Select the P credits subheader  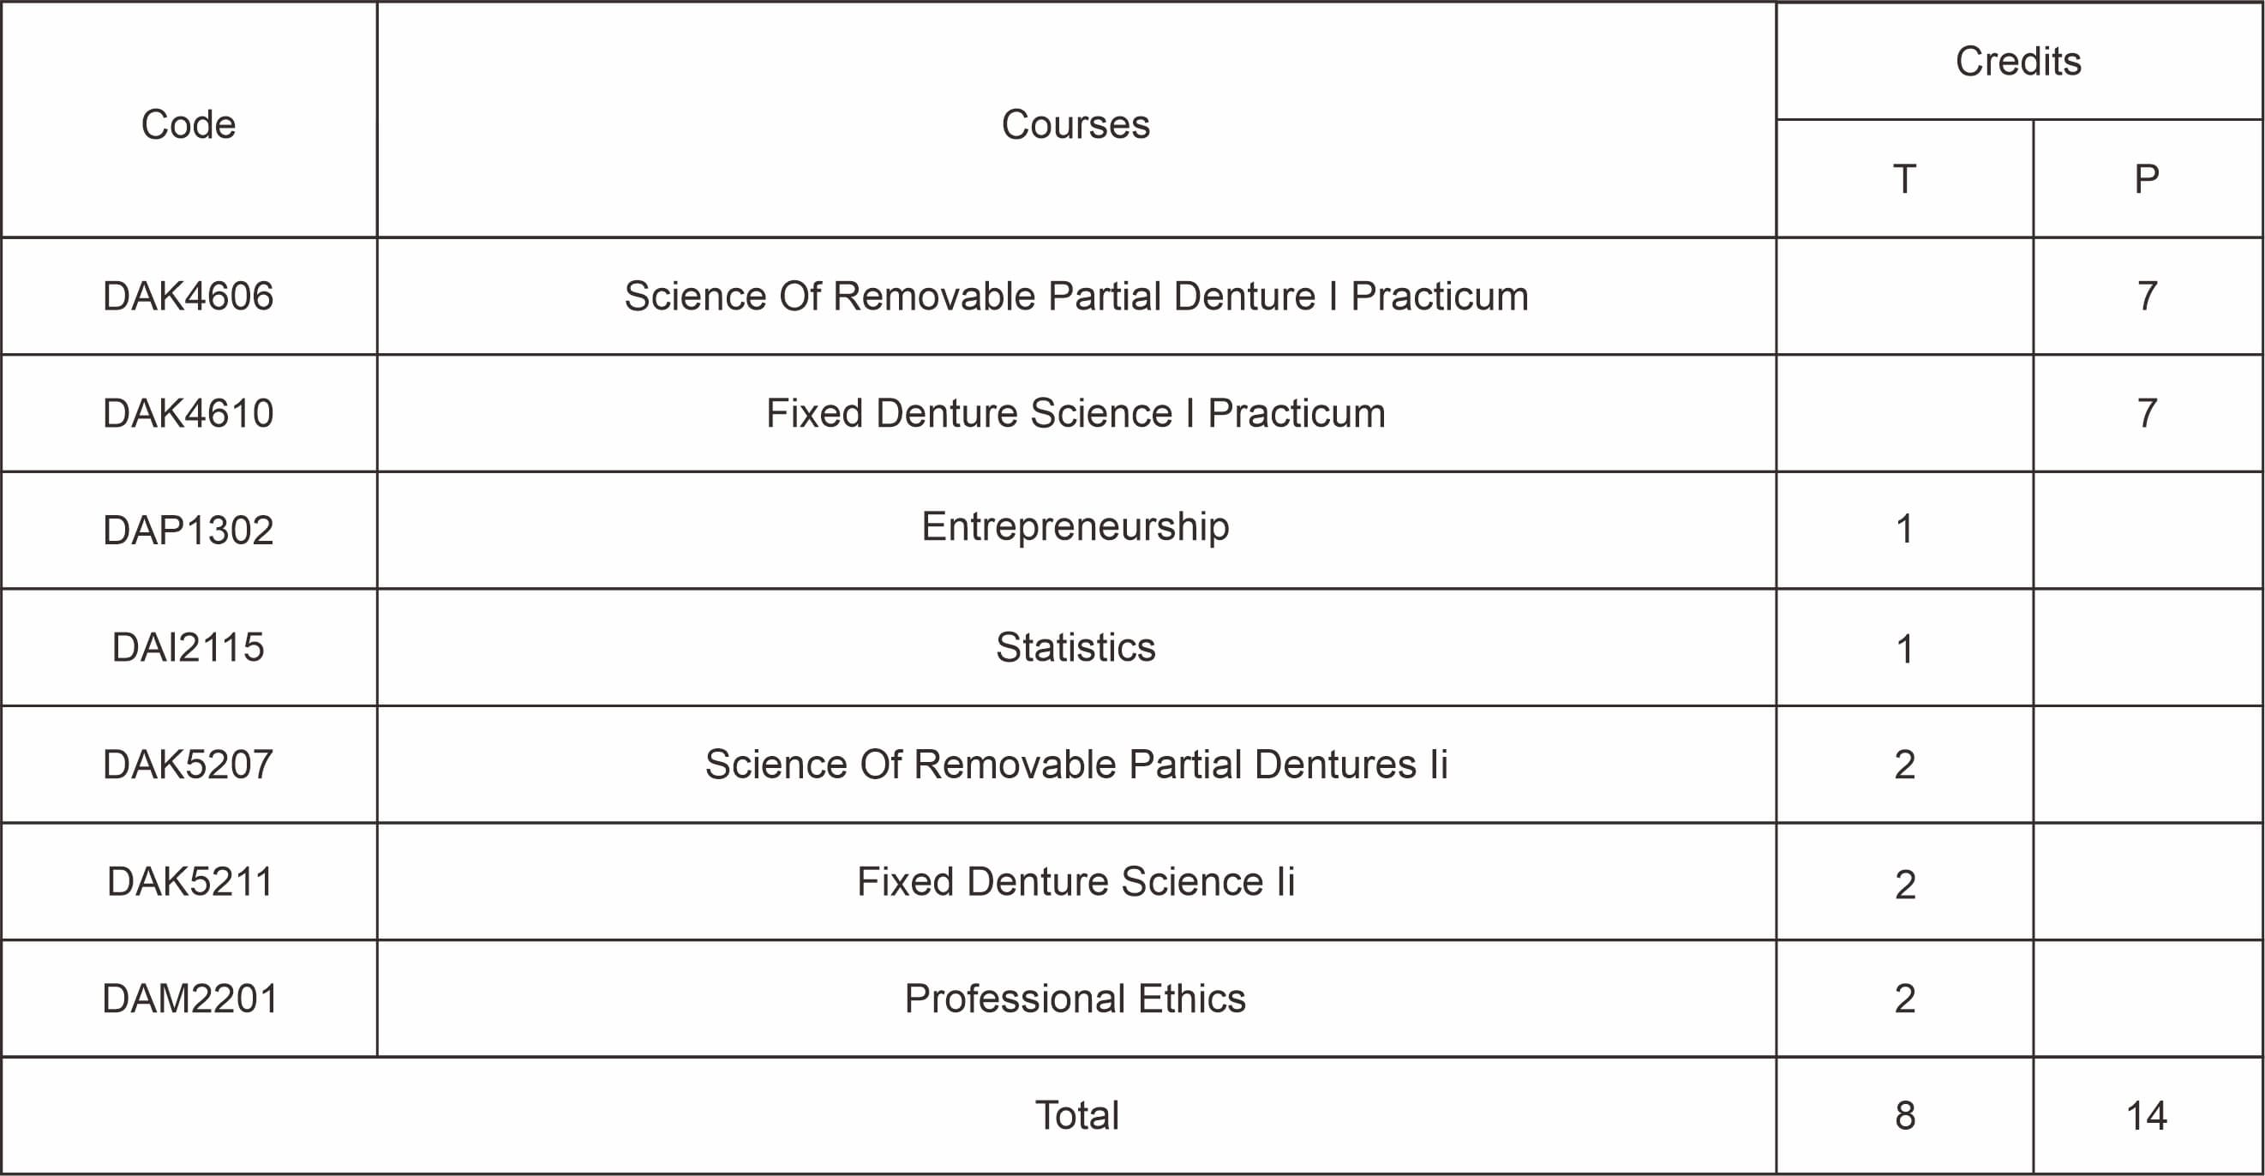(x=2146, y=178)
